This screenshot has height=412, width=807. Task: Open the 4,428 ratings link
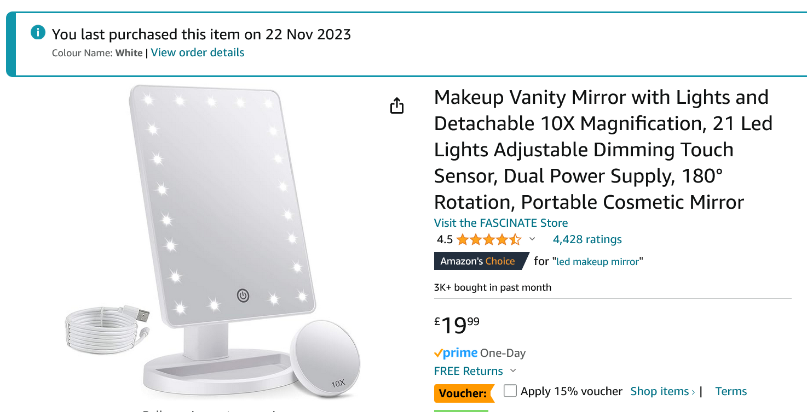587,239
